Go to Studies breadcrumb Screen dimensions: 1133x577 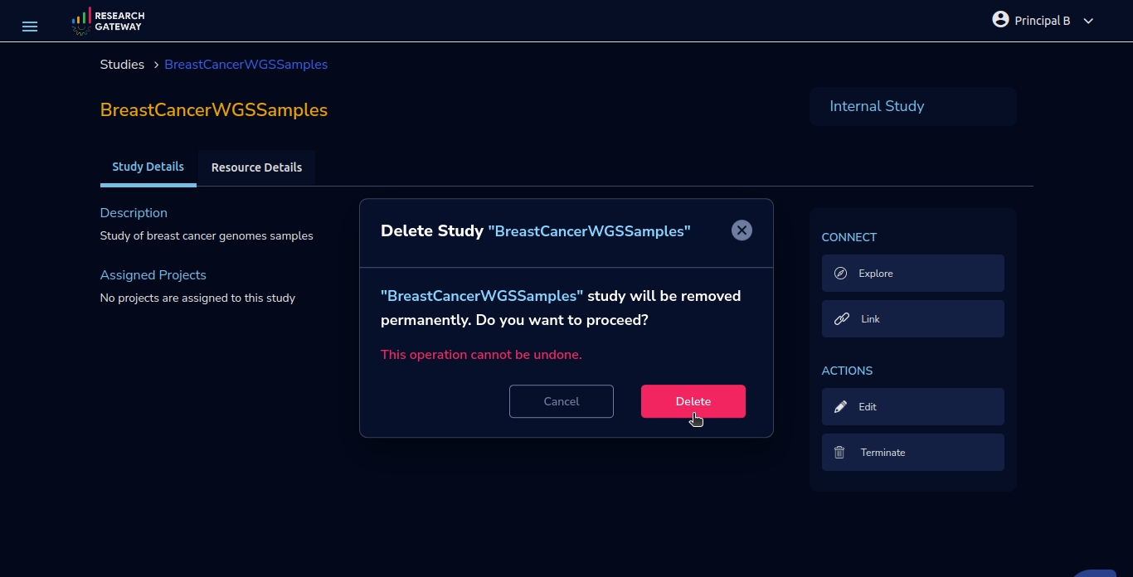[x=122, y=65]
